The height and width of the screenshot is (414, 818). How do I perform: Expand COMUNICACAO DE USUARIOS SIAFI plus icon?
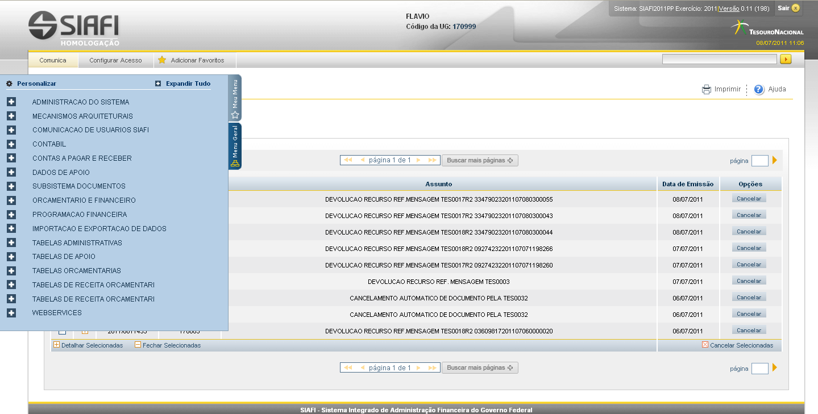pyautogui.click(x=11, y=130)
